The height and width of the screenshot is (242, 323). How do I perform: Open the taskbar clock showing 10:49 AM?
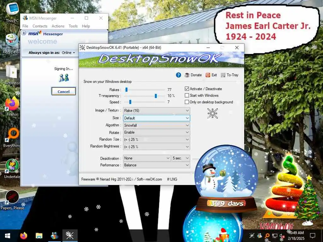point(296,236)
